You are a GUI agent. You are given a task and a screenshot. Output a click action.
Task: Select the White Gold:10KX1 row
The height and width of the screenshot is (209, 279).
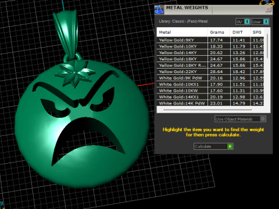210,84
